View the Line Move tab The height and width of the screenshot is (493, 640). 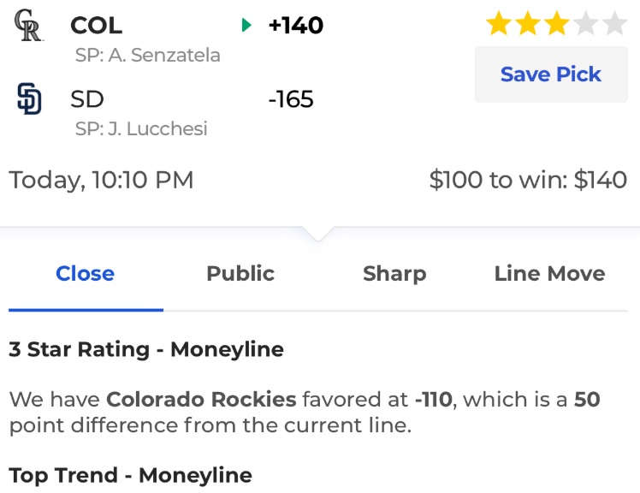click(x=550, y=274)
